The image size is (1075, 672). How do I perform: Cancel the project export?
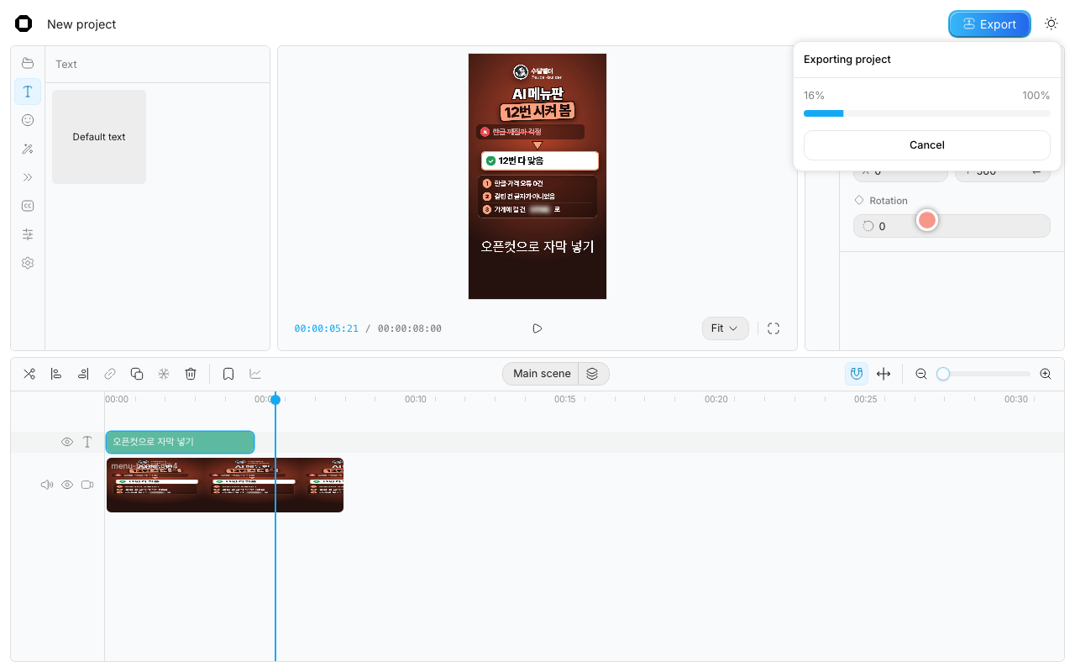coord(927,144)
